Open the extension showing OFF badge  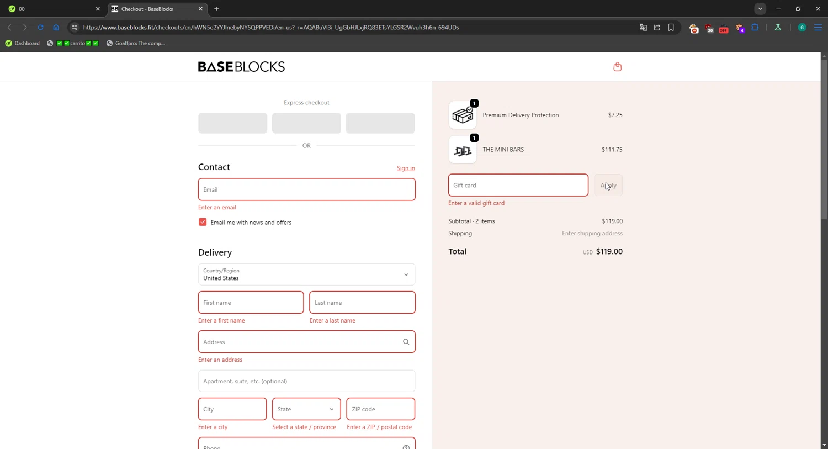coord(723,28)
